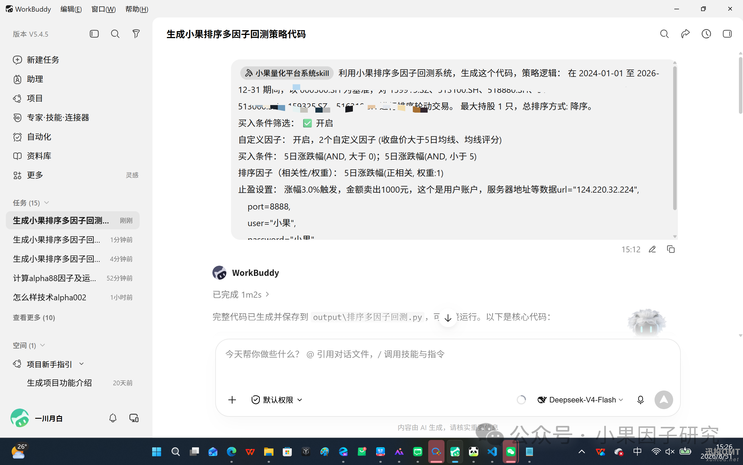The height and width of the screenshot is (465, 743).
Task: Open Microsoft Edge from taskbar
Action: pyautogui.click(x=231, y=451)
